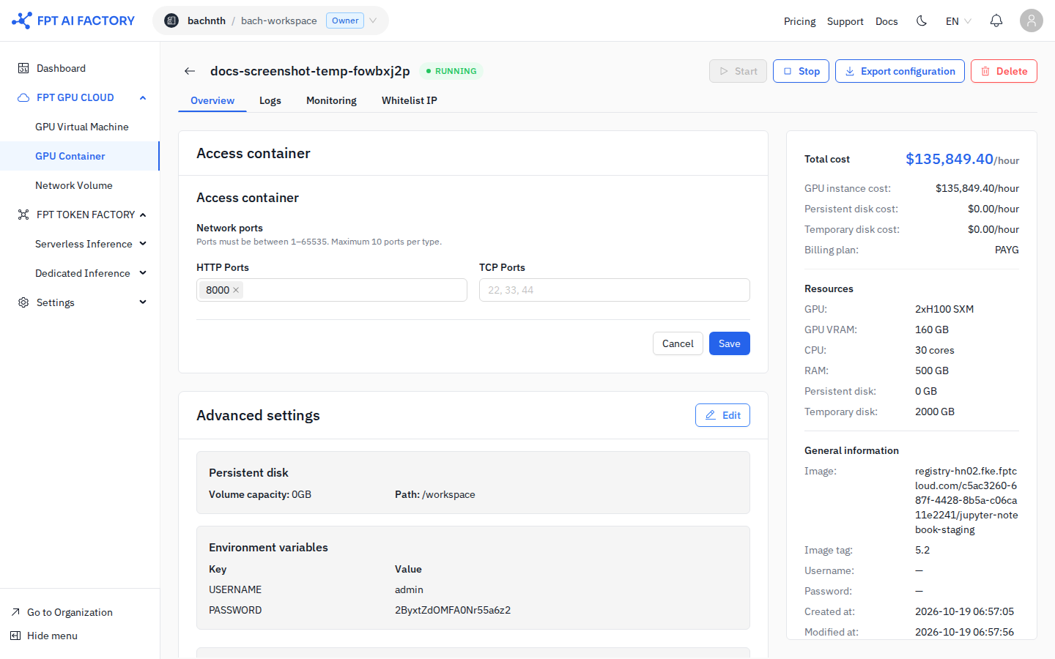Click the Owner role badge
This screenshot has width=1055, height=659.
click(x=345, y=21)
